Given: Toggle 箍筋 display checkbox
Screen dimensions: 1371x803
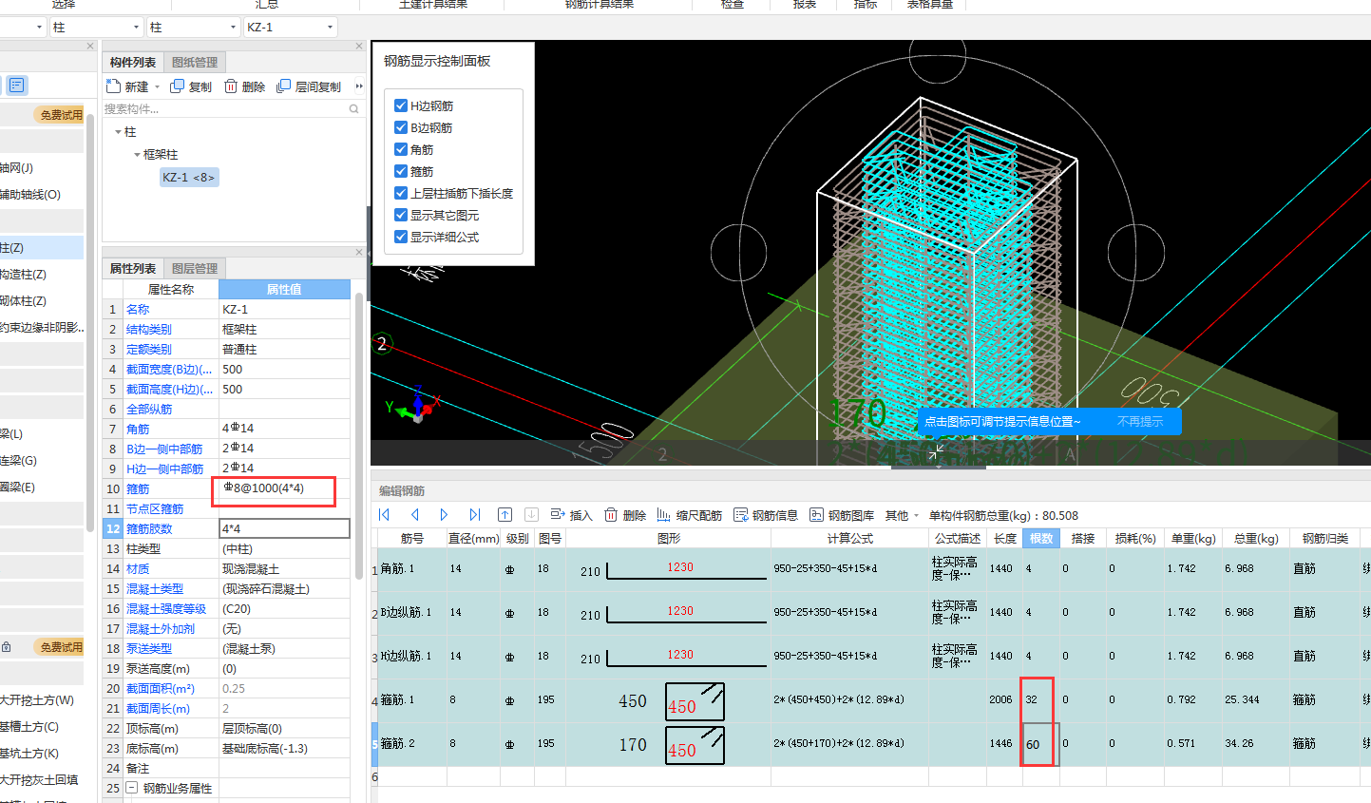Looking at the screenshot, I should pos(401,171).
